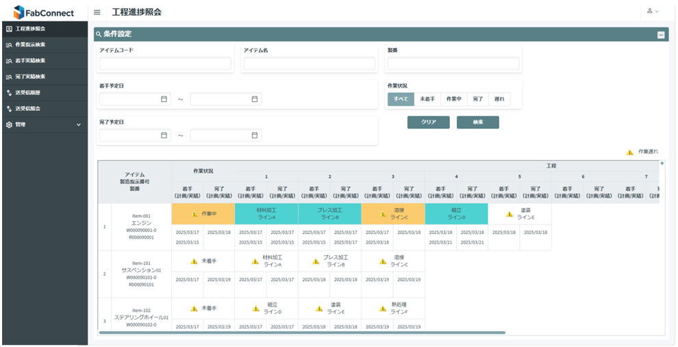
Task: Click the 検索 button
Action: coord(477,122)
